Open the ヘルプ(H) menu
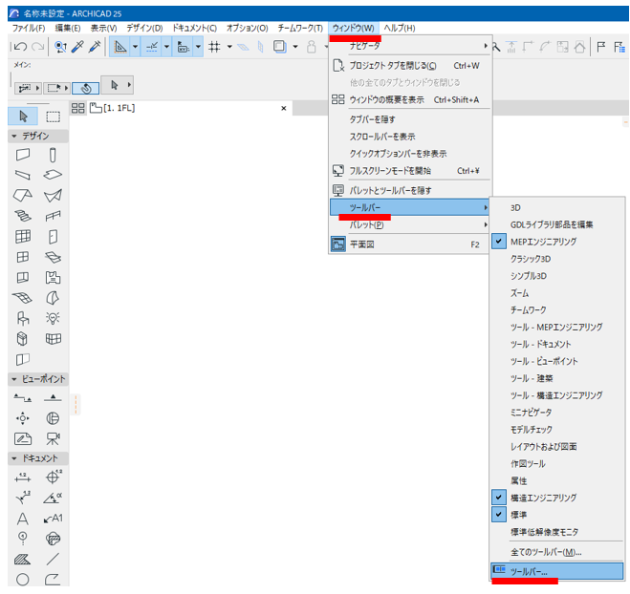This screenshot has width=630, height=594. (x=400, y=28)
